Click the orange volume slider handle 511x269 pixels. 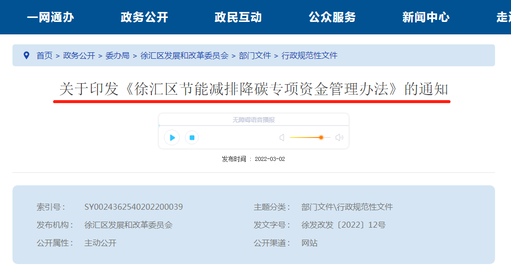(321, 137)
